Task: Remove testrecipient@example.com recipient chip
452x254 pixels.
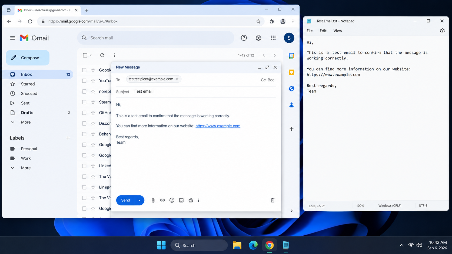Action: pyautogui.click(x=177, y=79)
